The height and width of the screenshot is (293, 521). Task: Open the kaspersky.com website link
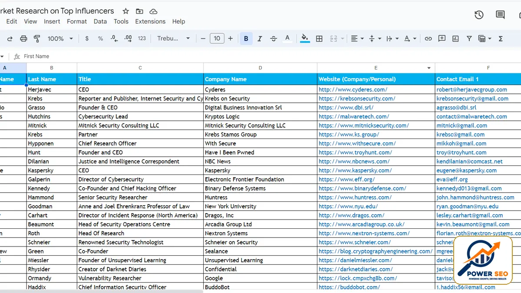(x=356, y=171)
